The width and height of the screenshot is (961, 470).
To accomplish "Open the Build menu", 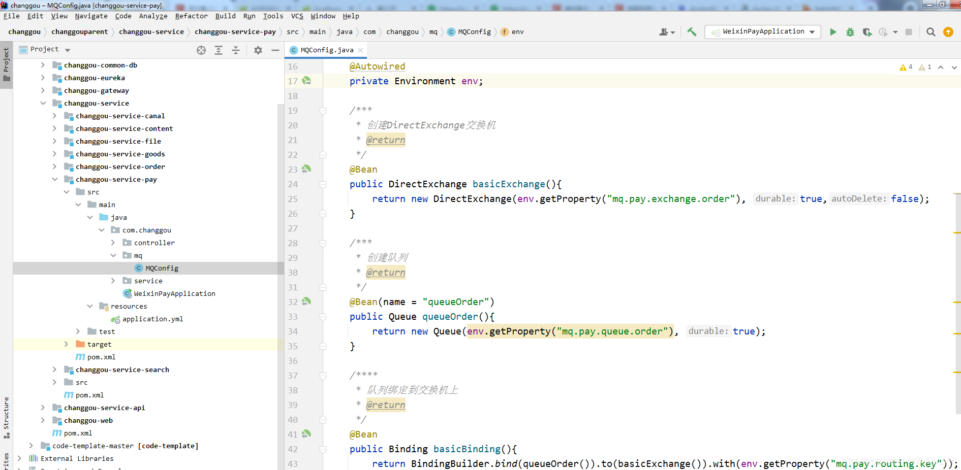I will 226,16.
